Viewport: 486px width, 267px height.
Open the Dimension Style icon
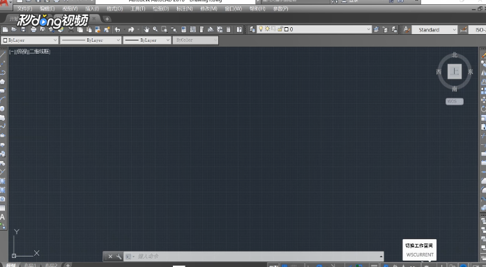(x=464, y=29)
